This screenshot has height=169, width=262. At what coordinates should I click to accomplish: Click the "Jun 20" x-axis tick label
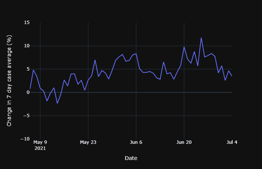pos(184,142)
